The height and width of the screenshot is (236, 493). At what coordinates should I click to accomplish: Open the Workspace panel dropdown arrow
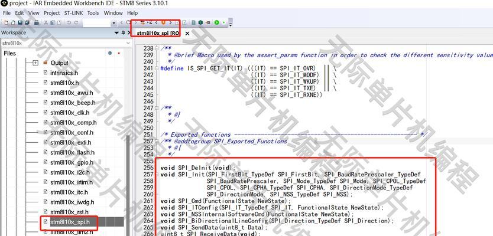(116, 32)
